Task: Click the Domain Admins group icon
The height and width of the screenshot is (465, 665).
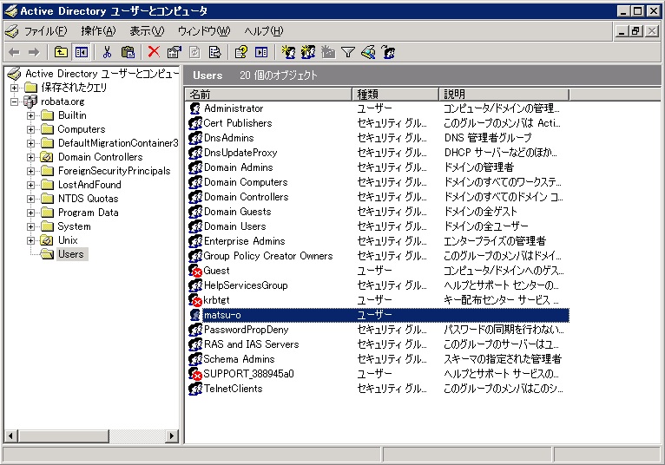Action: (x=195, y=167)
